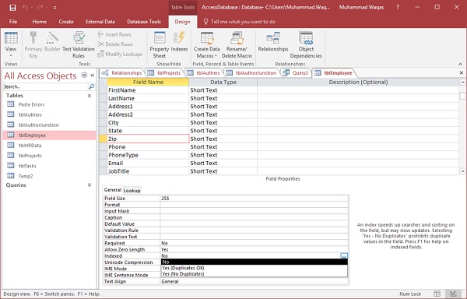Image resolution: width=467 pixels, height=299 pixels.
Task: Collapse the Tables group in navigation pane
Action: [x=90, y=96]
